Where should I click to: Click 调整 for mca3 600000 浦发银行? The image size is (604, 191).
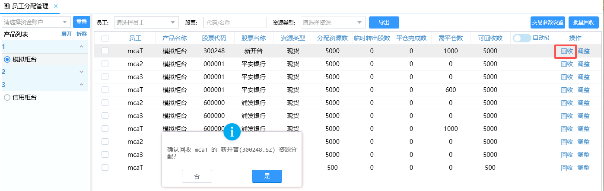tap(584, 116)
